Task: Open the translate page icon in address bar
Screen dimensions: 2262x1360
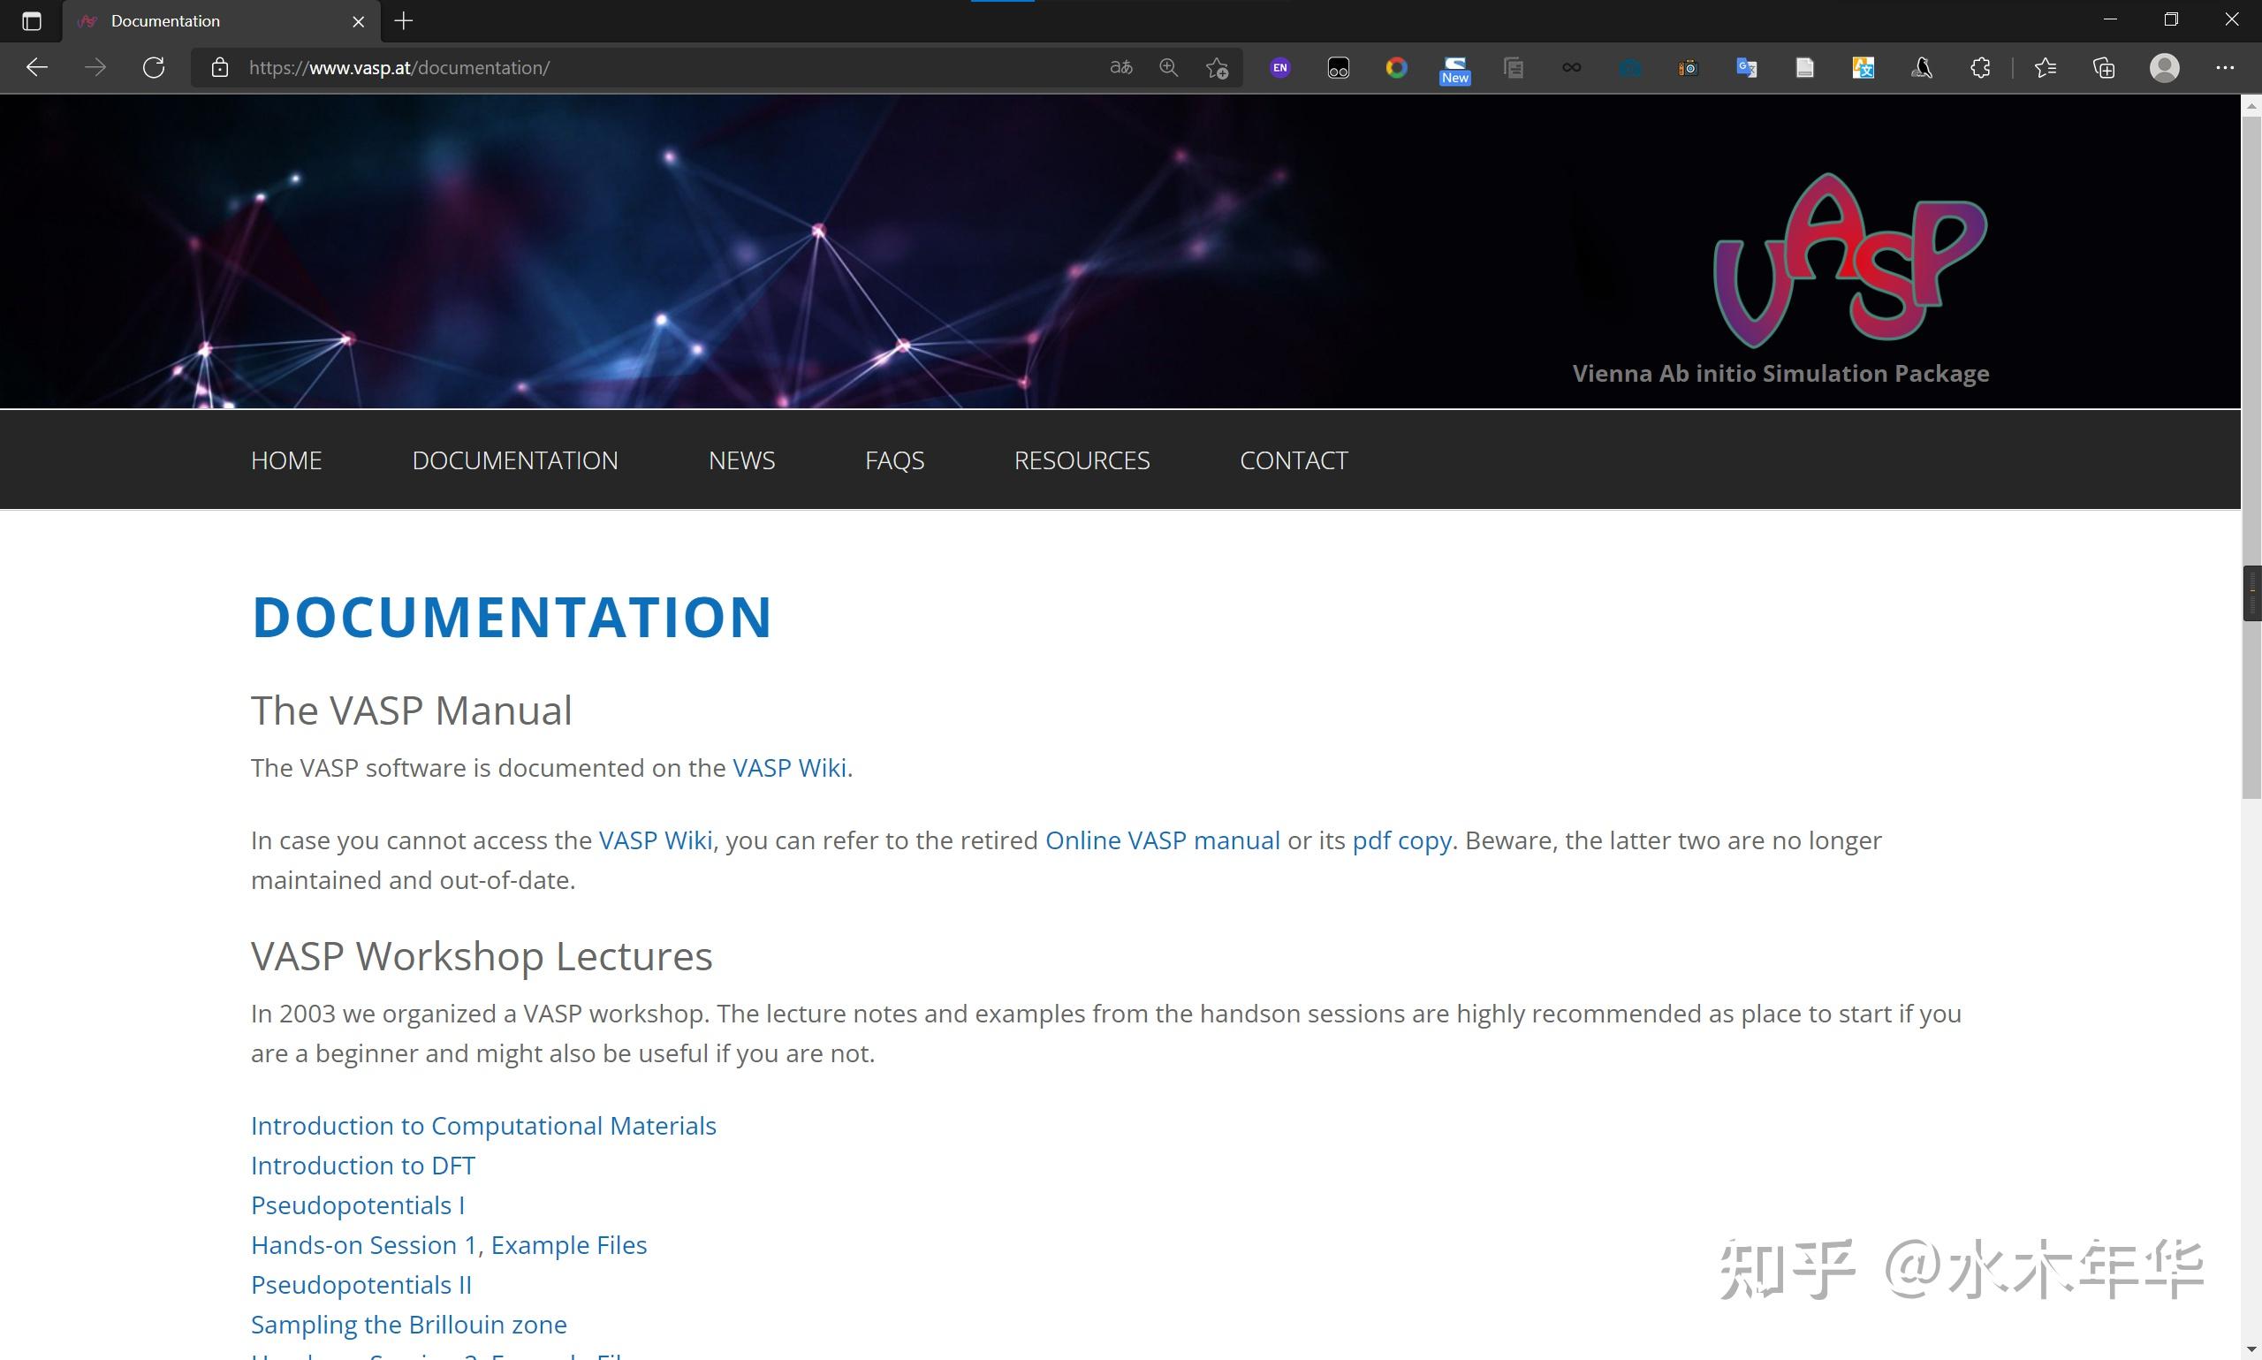Action: (x=1120, y=67)
